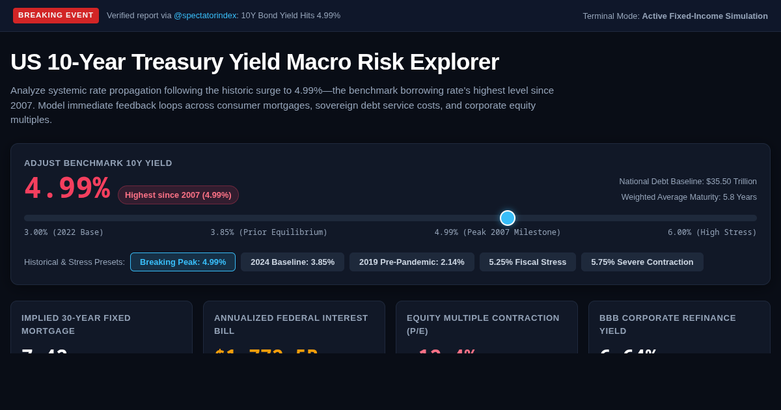Click the Annualized Federal Interest Bill card
This screenshot has height=410, width=781.
click(x=294, y=327)
